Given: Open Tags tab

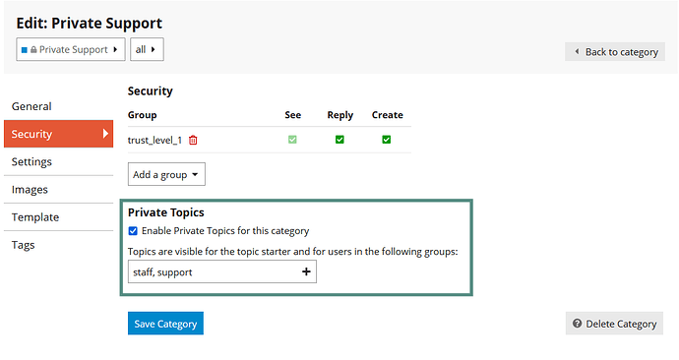Looking at the screenshot, I should click(58, 245).
